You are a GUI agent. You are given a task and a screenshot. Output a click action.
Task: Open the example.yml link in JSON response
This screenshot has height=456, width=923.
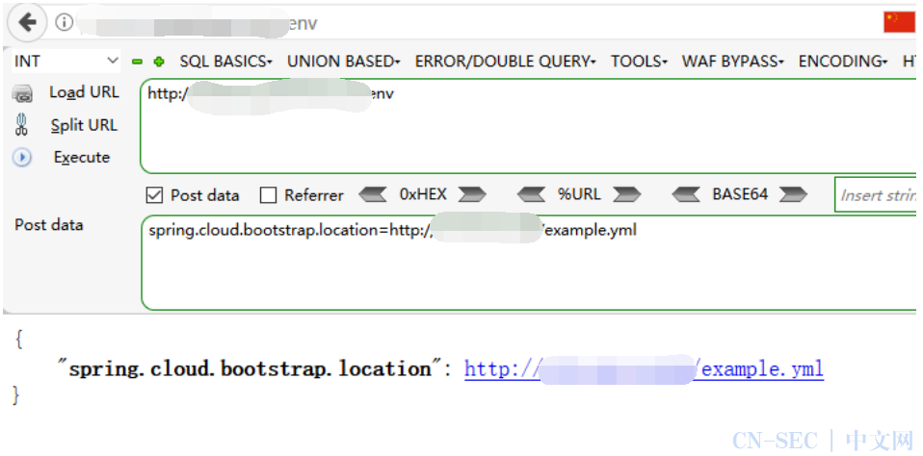coord(644,369)
